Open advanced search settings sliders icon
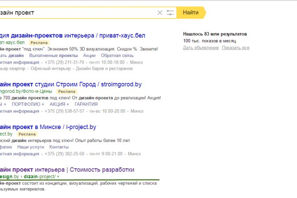Image resolution: width=297 pixels, height=198 pixels. (x=170, y=13)
